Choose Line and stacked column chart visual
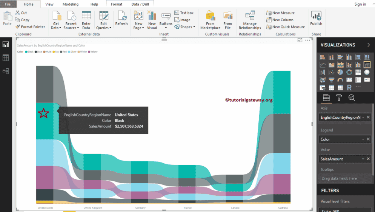 coord(349,65)
